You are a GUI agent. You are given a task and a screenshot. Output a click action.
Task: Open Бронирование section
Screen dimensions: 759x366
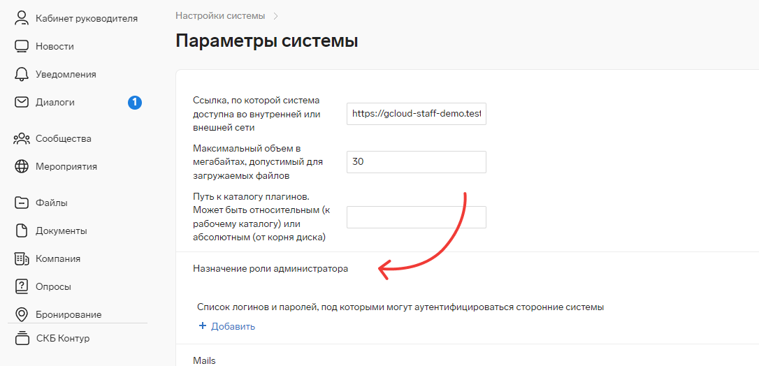point(68,315)
